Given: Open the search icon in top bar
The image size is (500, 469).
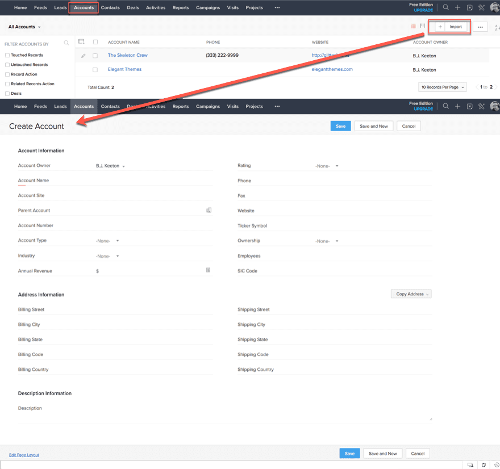Looking at the screenshot, I should coord(445,7).
